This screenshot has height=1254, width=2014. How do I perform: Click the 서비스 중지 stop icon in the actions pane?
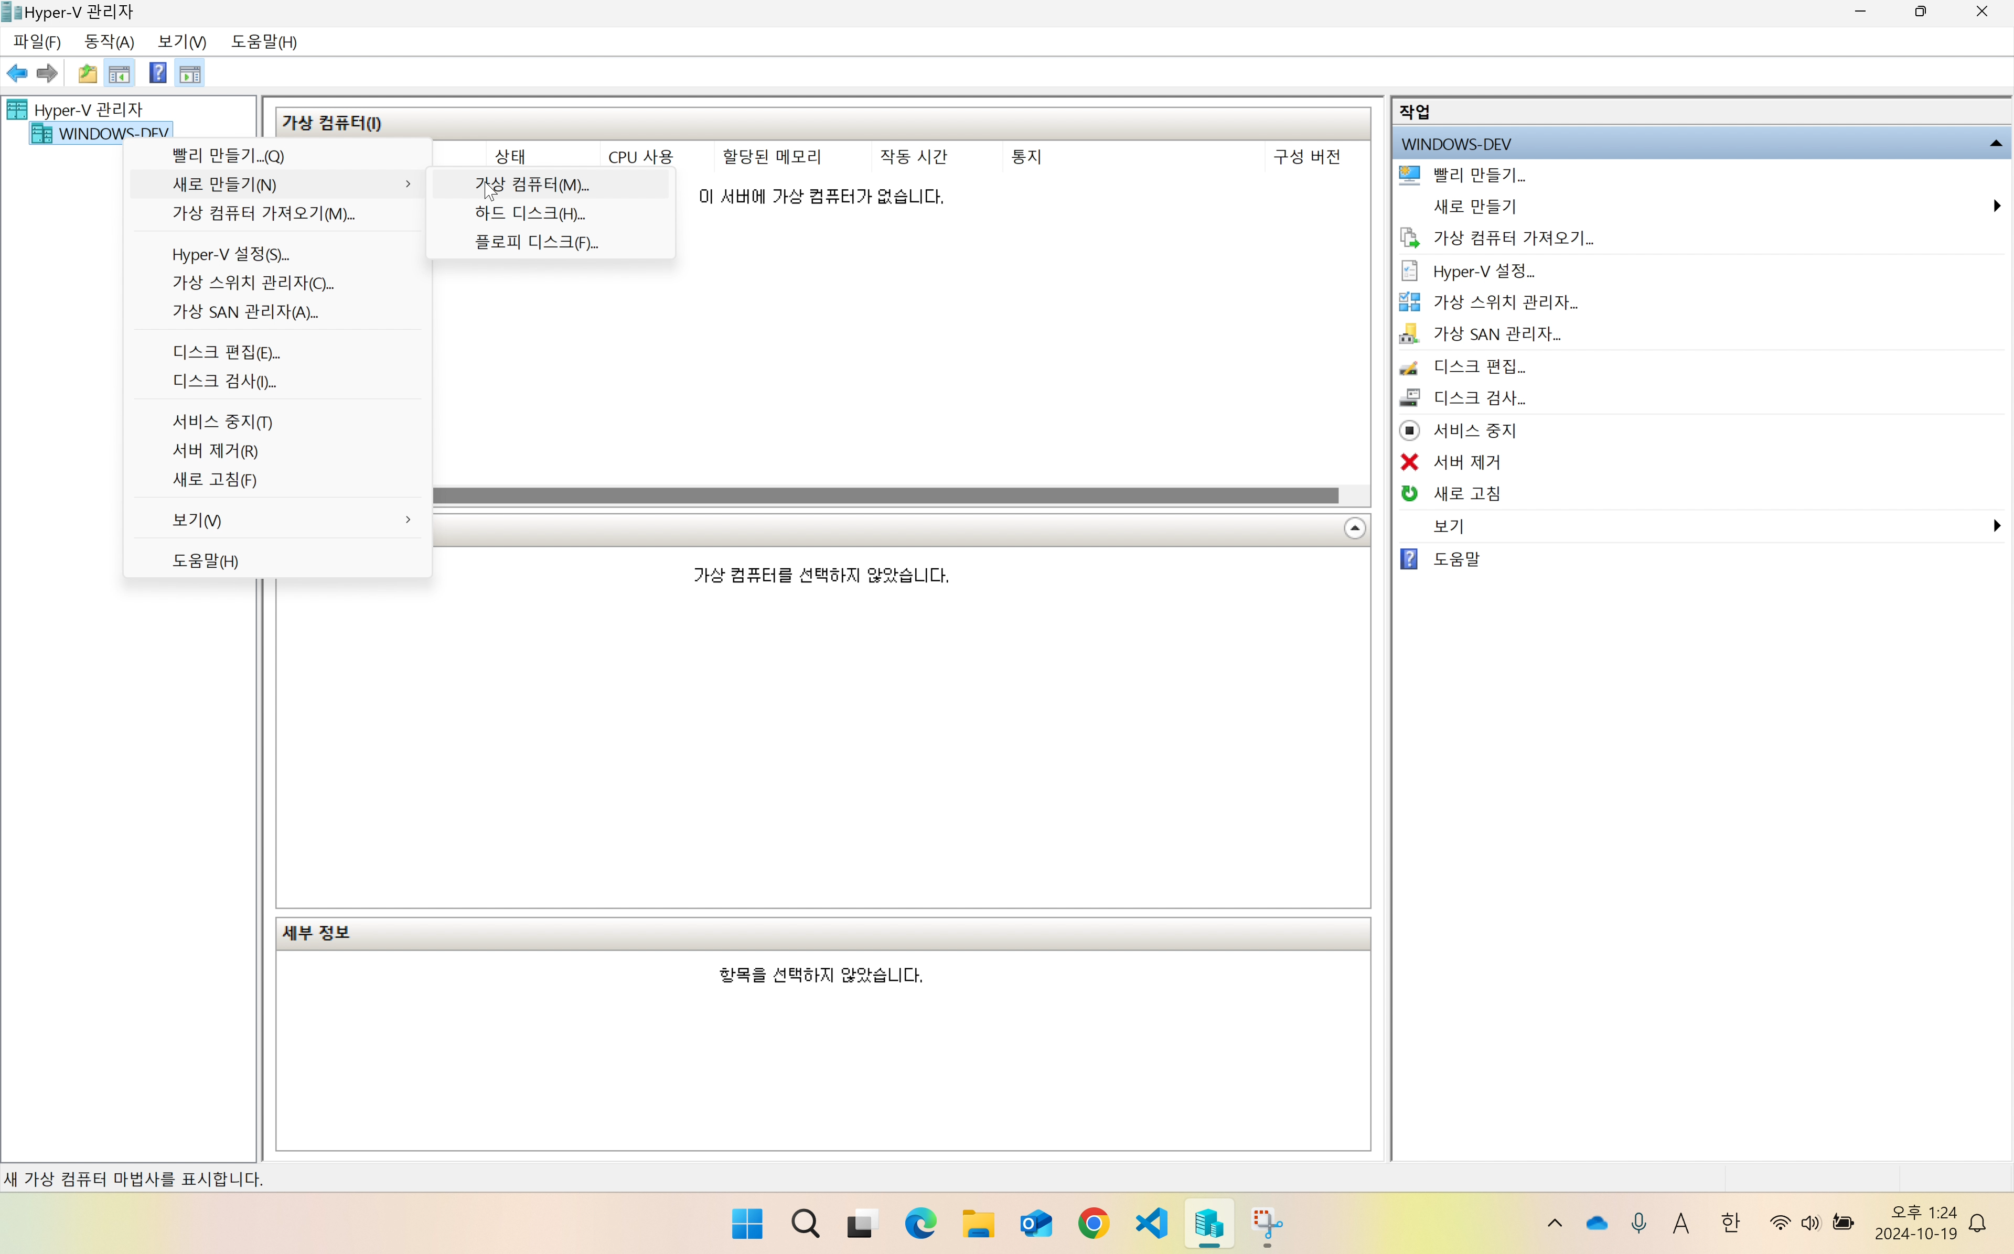[1409, 430]
